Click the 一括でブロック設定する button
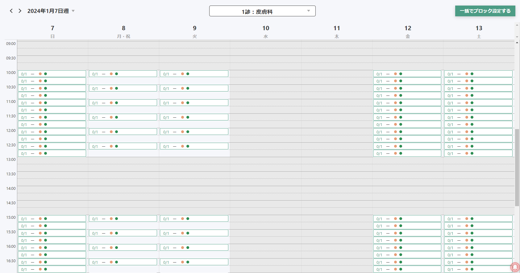This screenshot has height=273, width=520. pyautogui.click(x=485, y=11)
